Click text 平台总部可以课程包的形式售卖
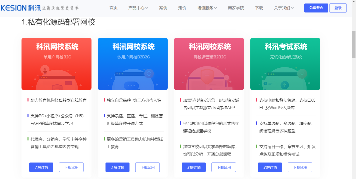Image resolution: width=356 pixels, height=179 pixels. [x=211, y=123]
